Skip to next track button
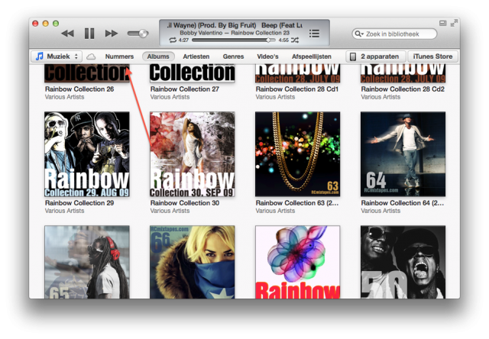 click(112, 34)
